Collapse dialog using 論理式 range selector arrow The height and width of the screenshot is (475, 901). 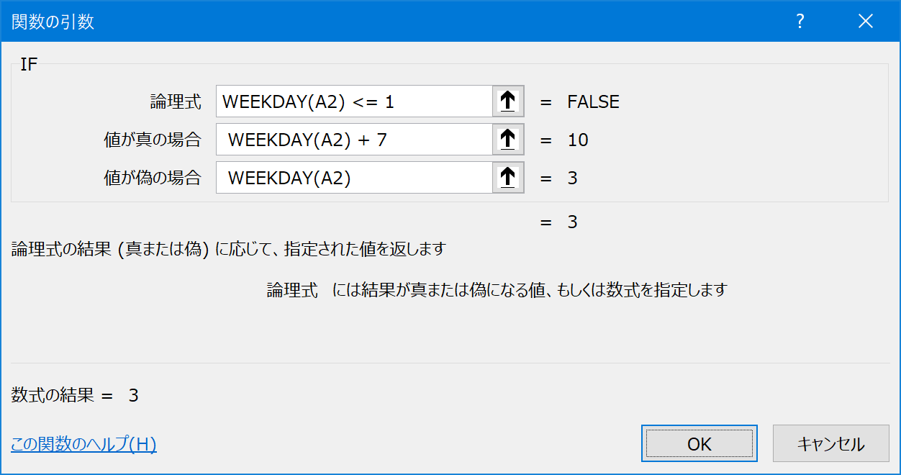[x=508, y=101]
